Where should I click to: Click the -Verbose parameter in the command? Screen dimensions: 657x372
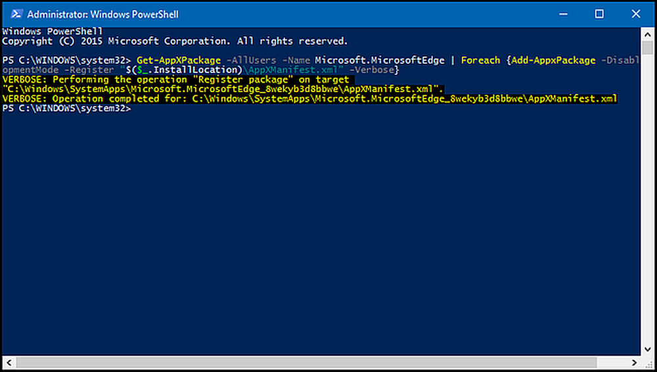coord(371,70)
